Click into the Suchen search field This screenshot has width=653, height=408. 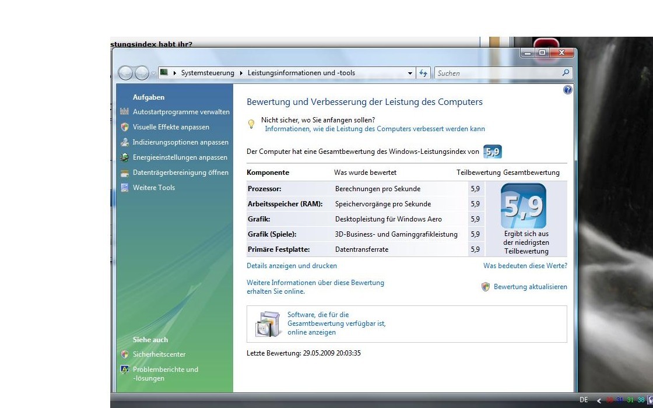pos(498,73)
